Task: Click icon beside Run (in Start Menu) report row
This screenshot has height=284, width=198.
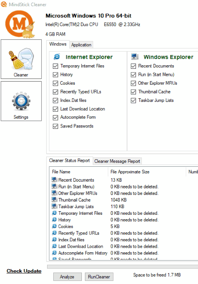Action: pyautogui.click(x=55, y=187)
